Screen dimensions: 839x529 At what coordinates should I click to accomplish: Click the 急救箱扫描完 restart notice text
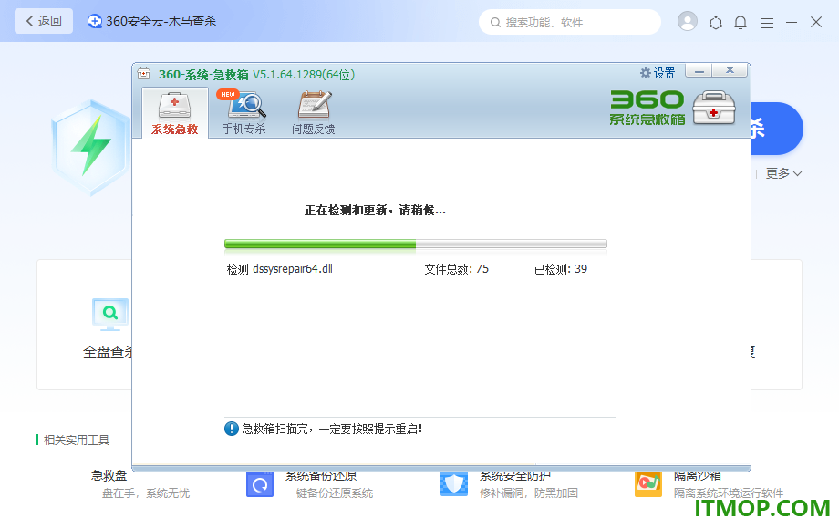[332, 429]
